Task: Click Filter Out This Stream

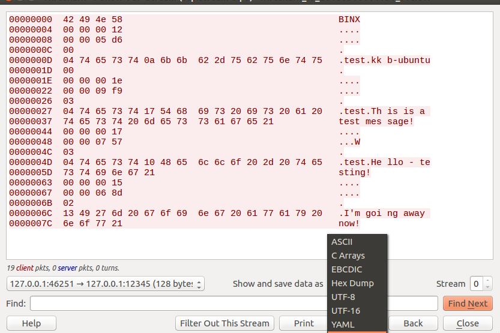Action: point(224,323)
